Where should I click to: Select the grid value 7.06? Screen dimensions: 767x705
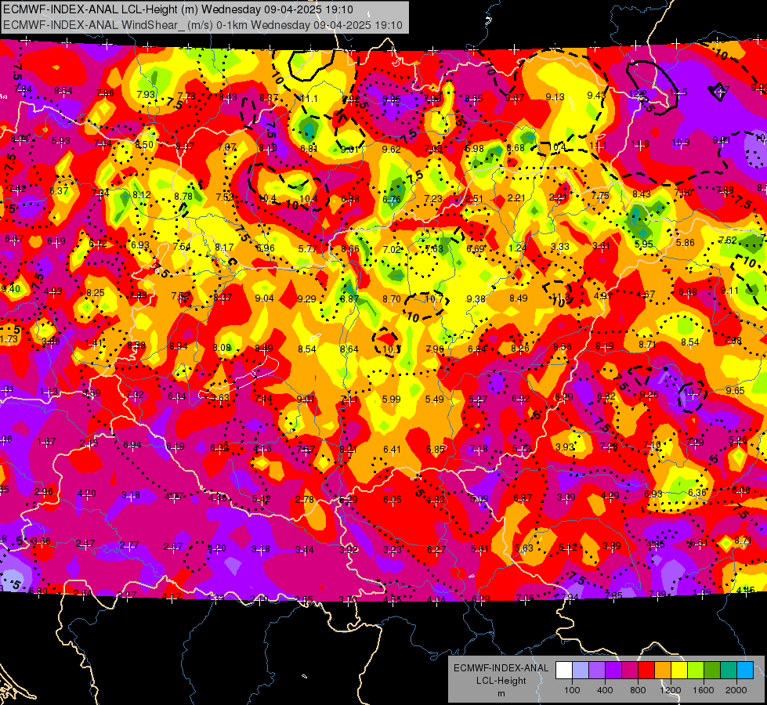526,598
